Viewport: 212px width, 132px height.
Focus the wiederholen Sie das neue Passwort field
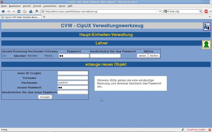click(x=73, y=92)
